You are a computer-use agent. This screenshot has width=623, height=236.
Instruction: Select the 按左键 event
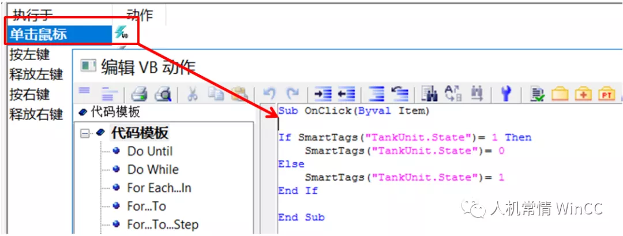click(x=29, y=54)
